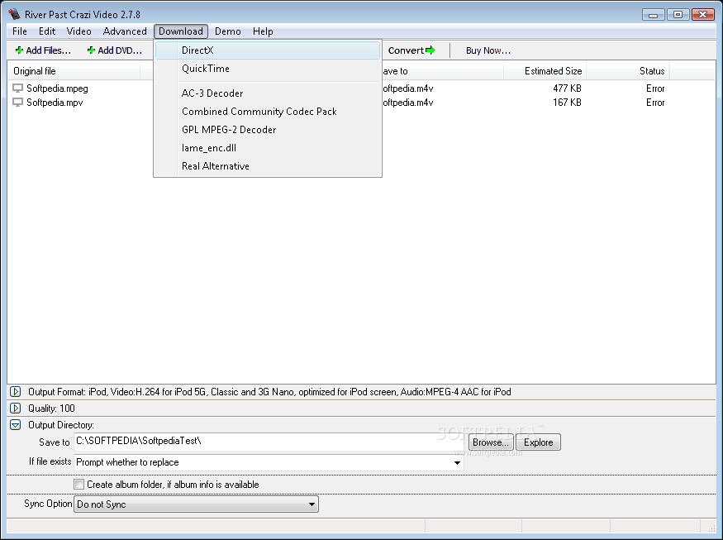Click the green plus icon of Add Files
The width and height of the screenshot is (723, 540).
coord(19,50)
